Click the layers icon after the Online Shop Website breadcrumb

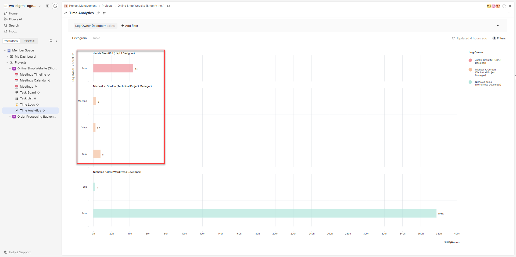[x=168, y=6]
